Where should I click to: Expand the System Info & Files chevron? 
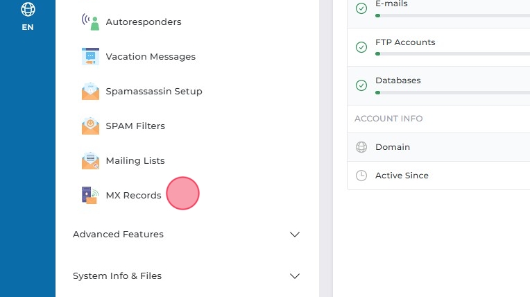pyautogui.click(x=295, y=276)
